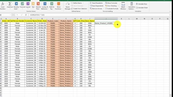
Task: Click the Name Box dropdown arrow
Action: click(10, 15)
